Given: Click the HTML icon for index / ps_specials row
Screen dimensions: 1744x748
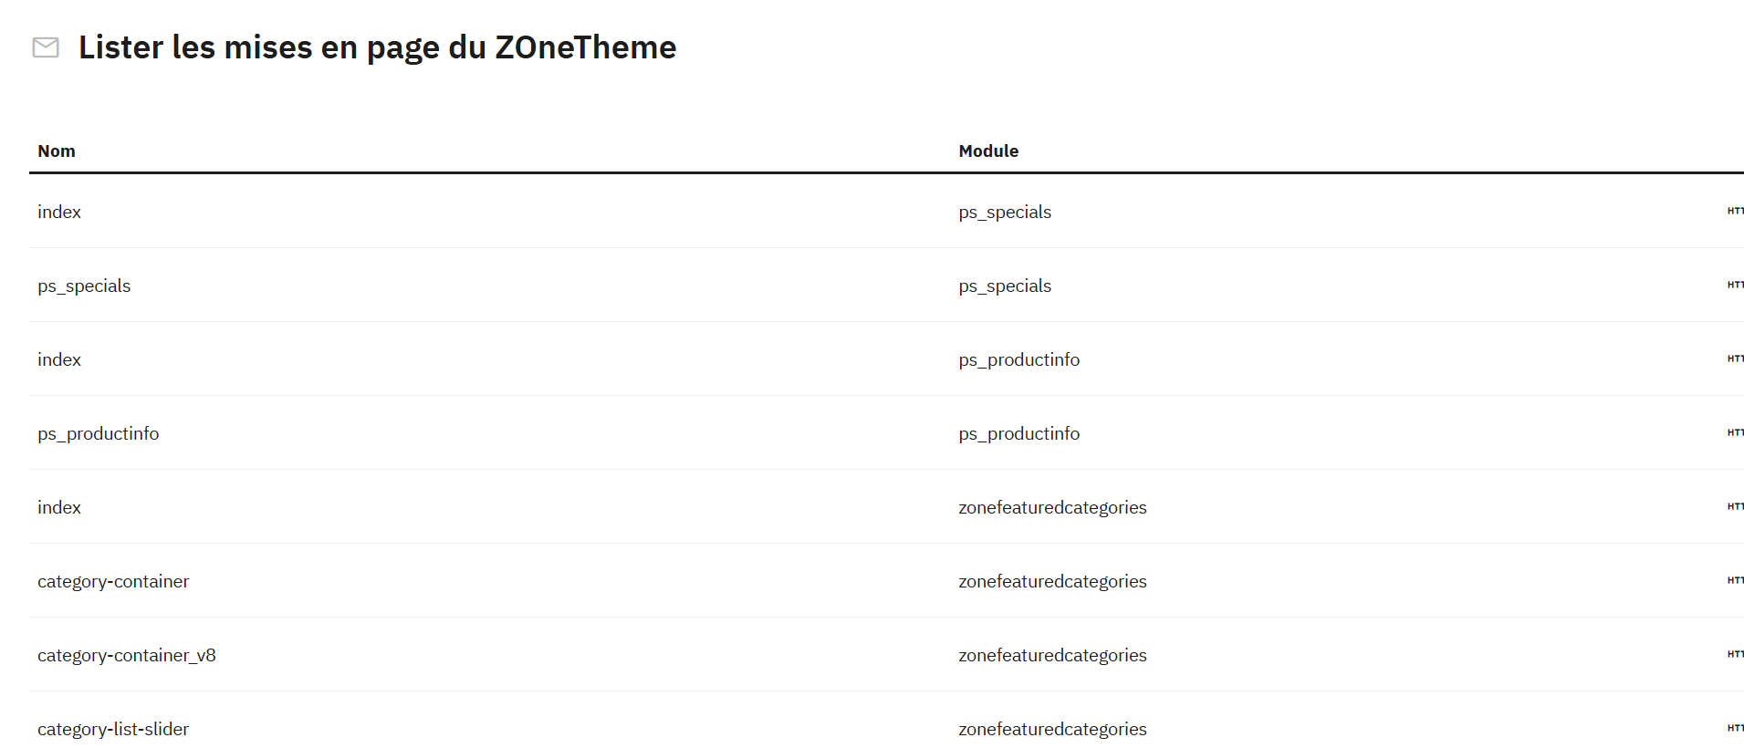Looking at the screenshot, I should pyautogui.click(x=1735, y=212).
